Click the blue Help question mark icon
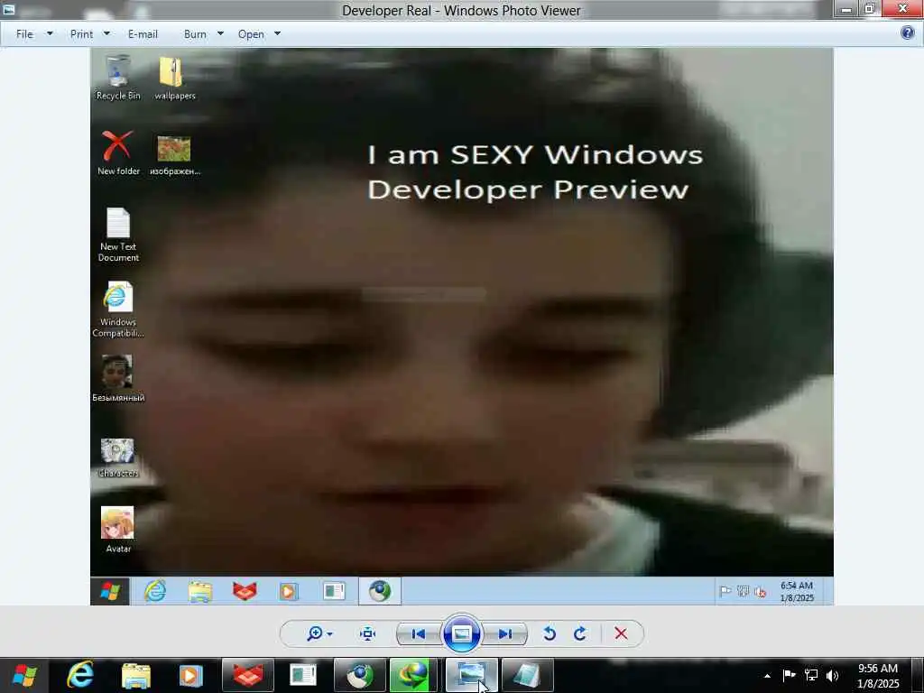Viewport: 924px width, 693px height. click(908, 32)
